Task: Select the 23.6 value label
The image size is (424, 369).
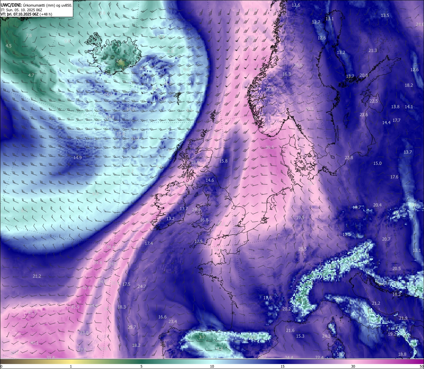Action: (x=364, y=115)
